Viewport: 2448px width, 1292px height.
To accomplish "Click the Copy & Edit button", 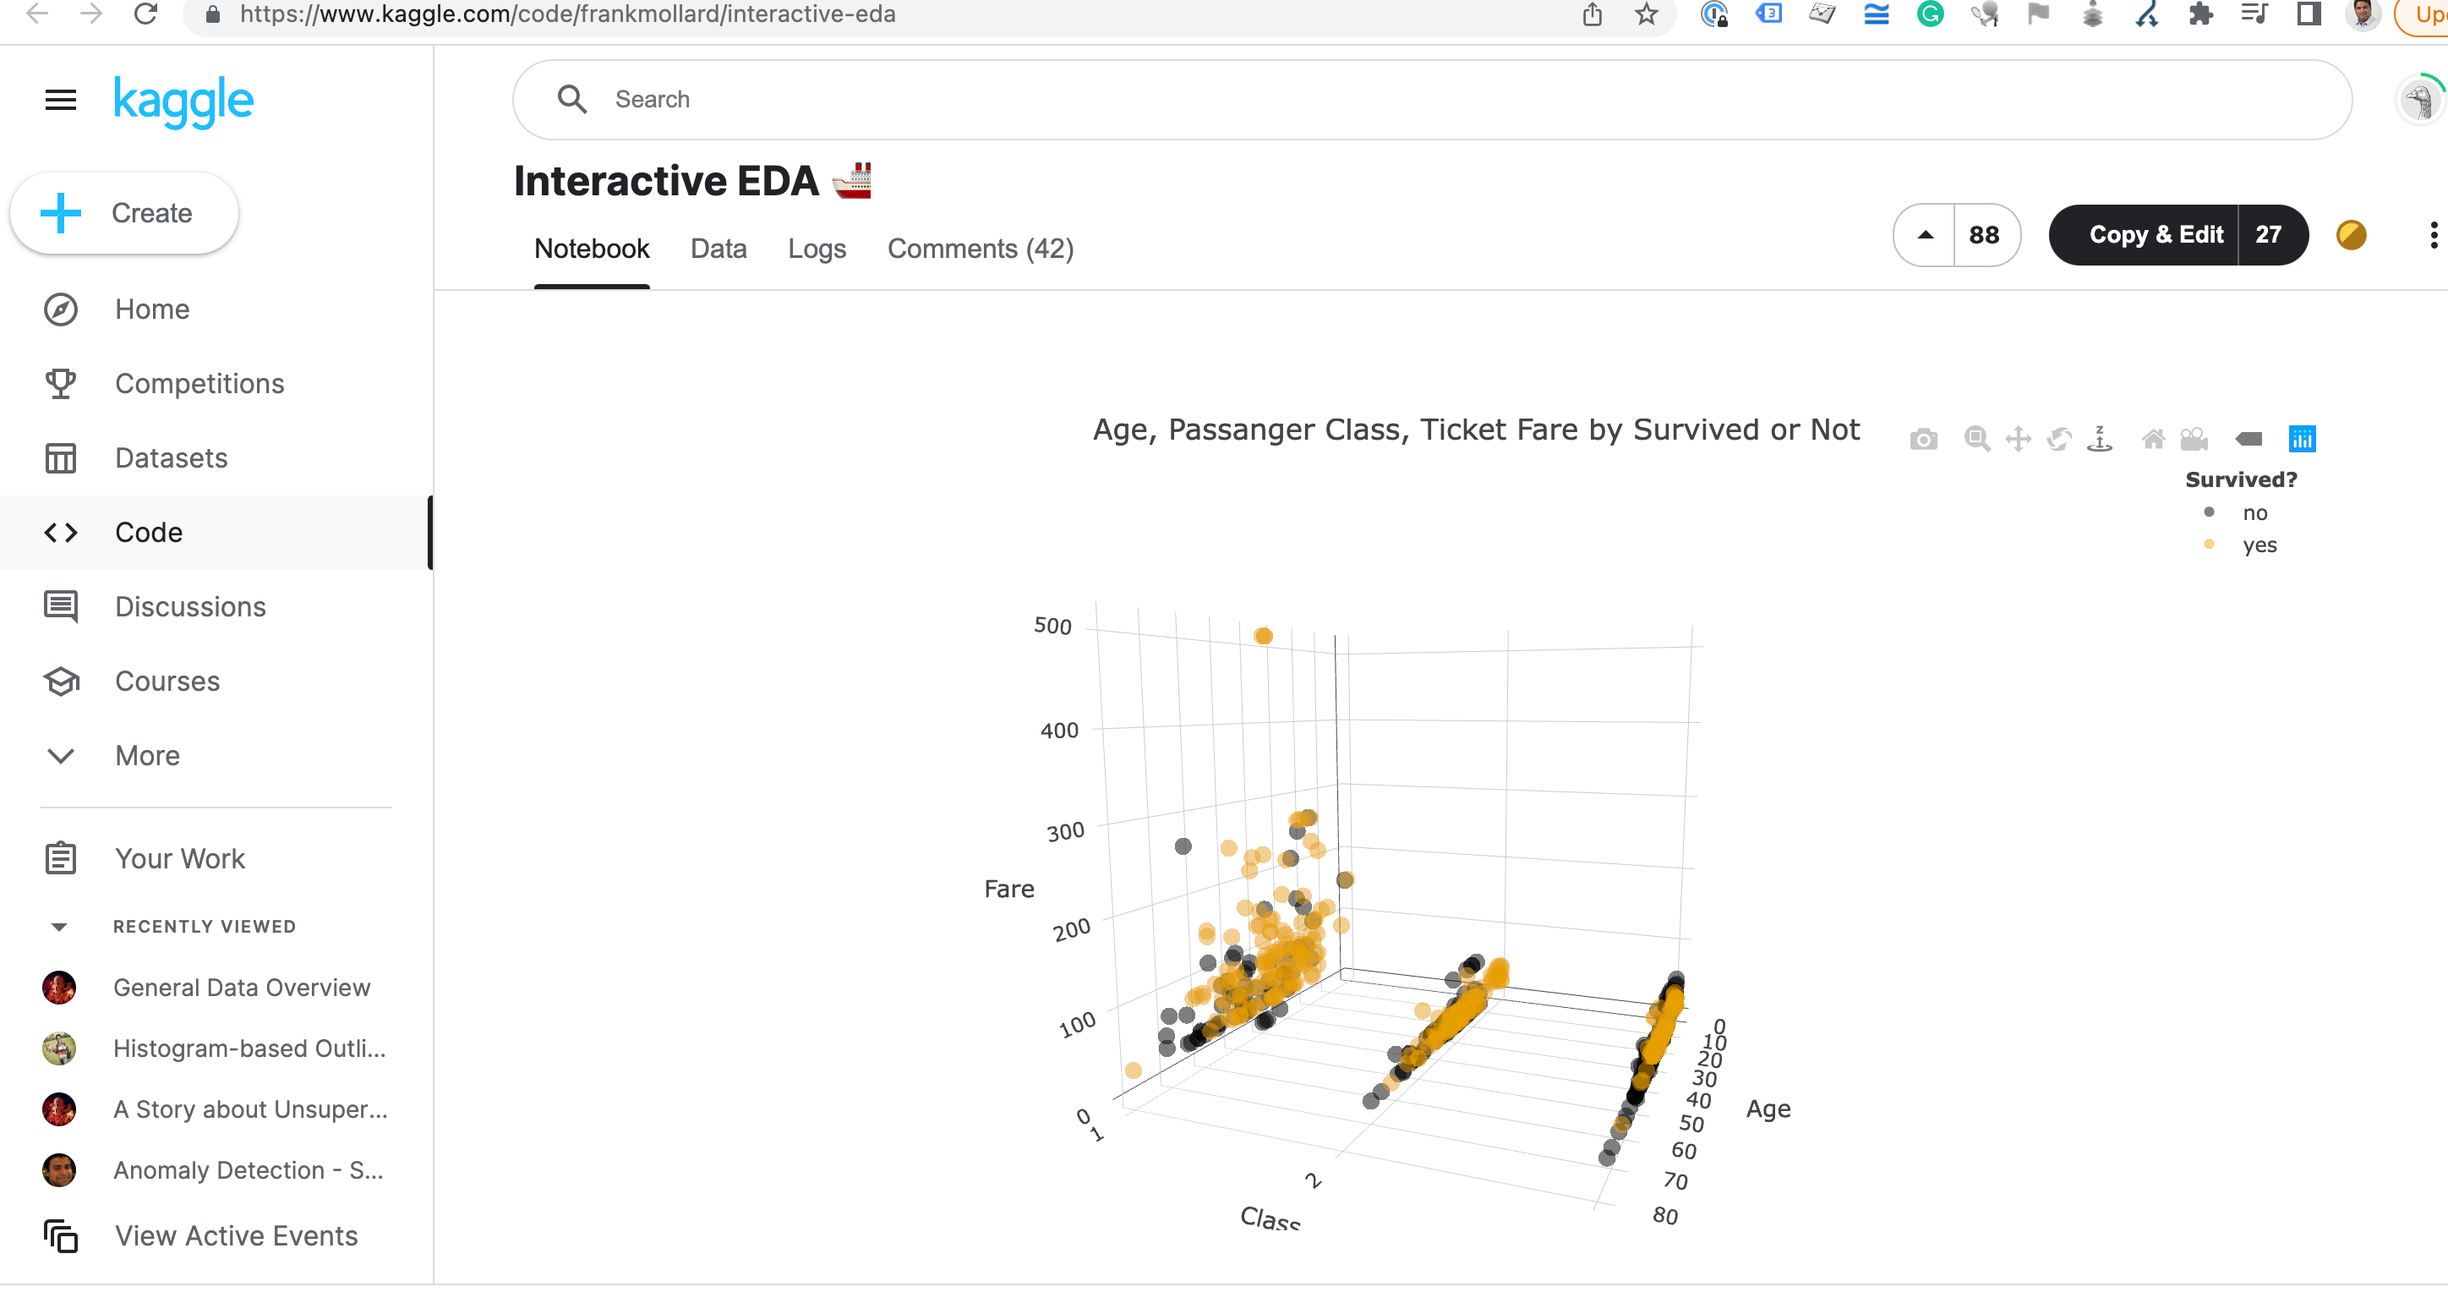I will [2156, 235].
